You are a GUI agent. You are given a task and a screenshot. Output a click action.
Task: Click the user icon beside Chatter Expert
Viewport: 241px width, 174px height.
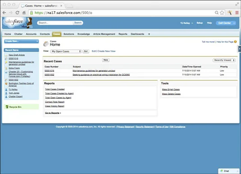(x=6, y=96)
